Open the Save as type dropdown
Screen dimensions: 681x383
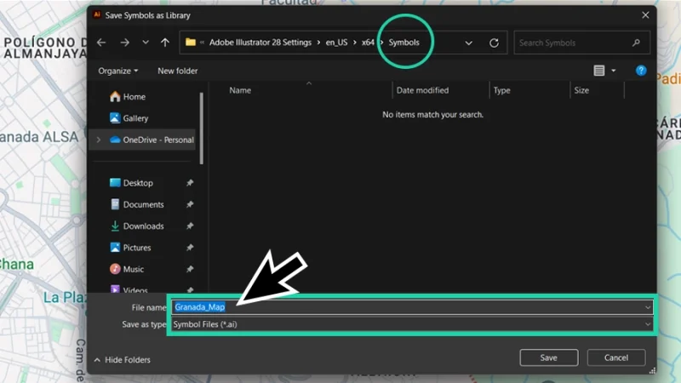point(648,324)
